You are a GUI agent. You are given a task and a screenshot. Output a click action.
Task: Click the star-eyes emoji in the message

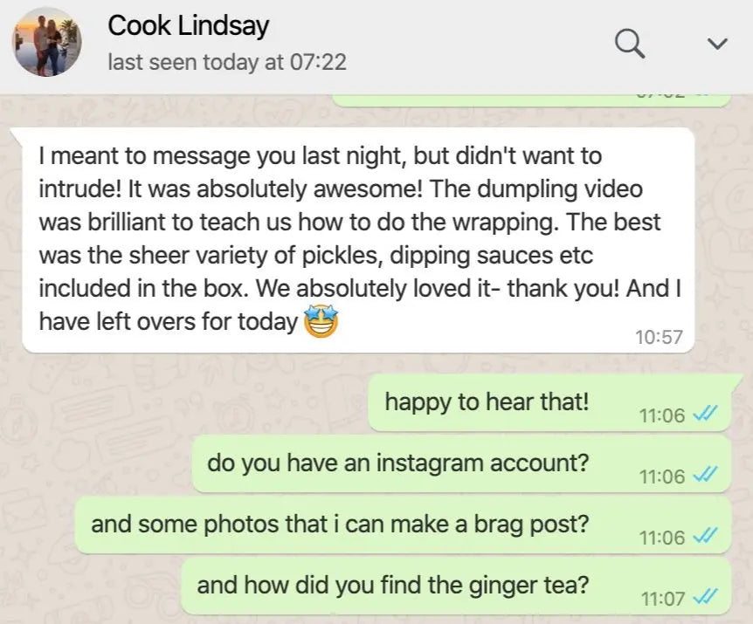321,321
